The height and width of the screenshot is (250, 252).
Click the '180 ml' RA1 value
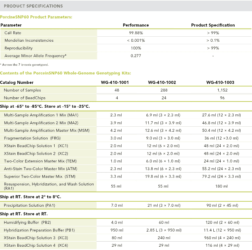pyautogui.click(x=221, y=186)
